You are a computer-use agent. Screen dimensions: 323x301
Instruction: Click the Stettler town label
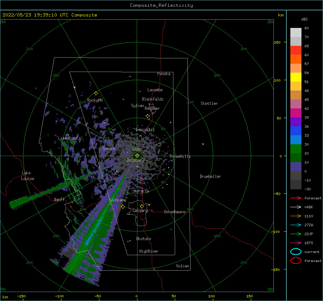click(x=209, y=103)
